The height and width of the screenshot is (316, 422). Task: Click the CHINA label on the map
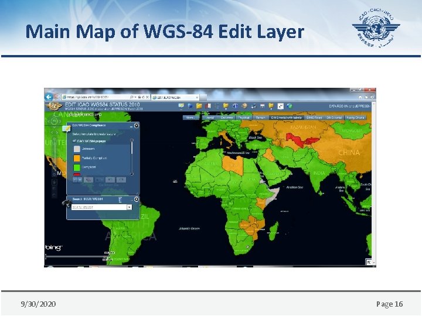click(x=349, y=153)
